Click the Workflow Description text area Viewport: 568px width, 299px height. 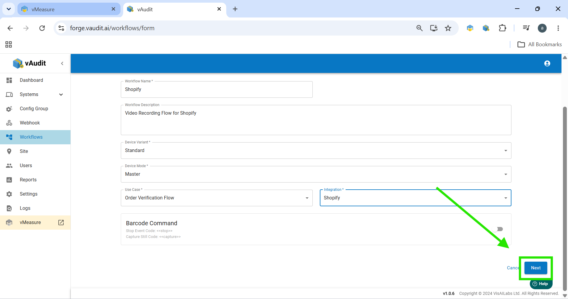click(x=316, y=120)
